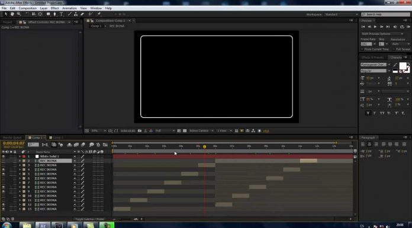Toggle loop option in Preview panel
This screenshot has width=412, height=228.
point(402,27)
